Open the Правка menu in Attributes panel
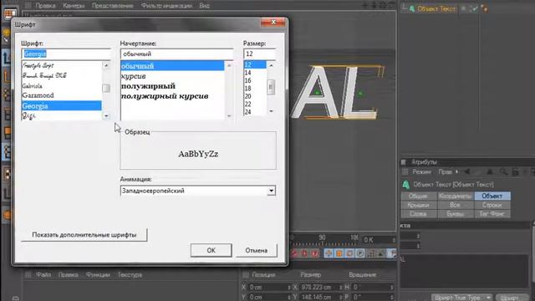 446,171
